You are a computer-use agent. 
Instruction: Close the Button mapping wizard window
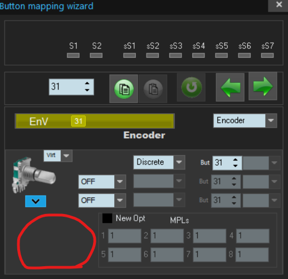279,4
